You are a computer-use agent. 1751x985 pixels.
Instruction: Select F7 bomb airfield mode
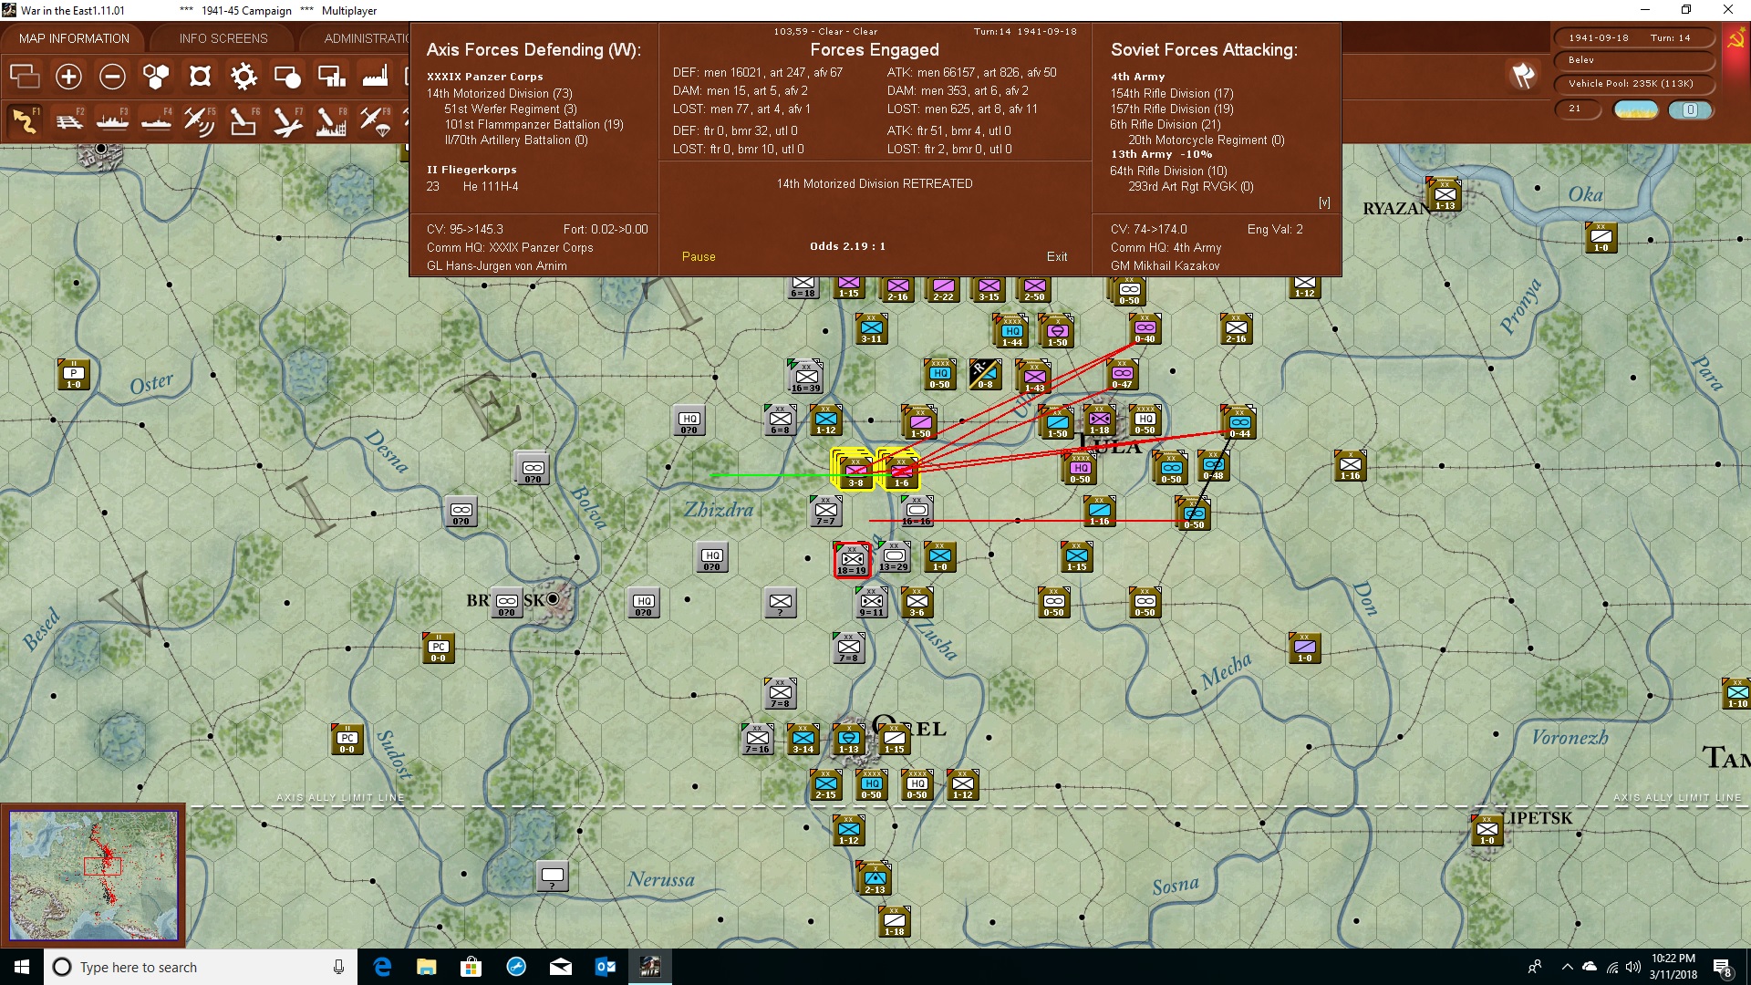pyautogui.click(x=287, y=120)
